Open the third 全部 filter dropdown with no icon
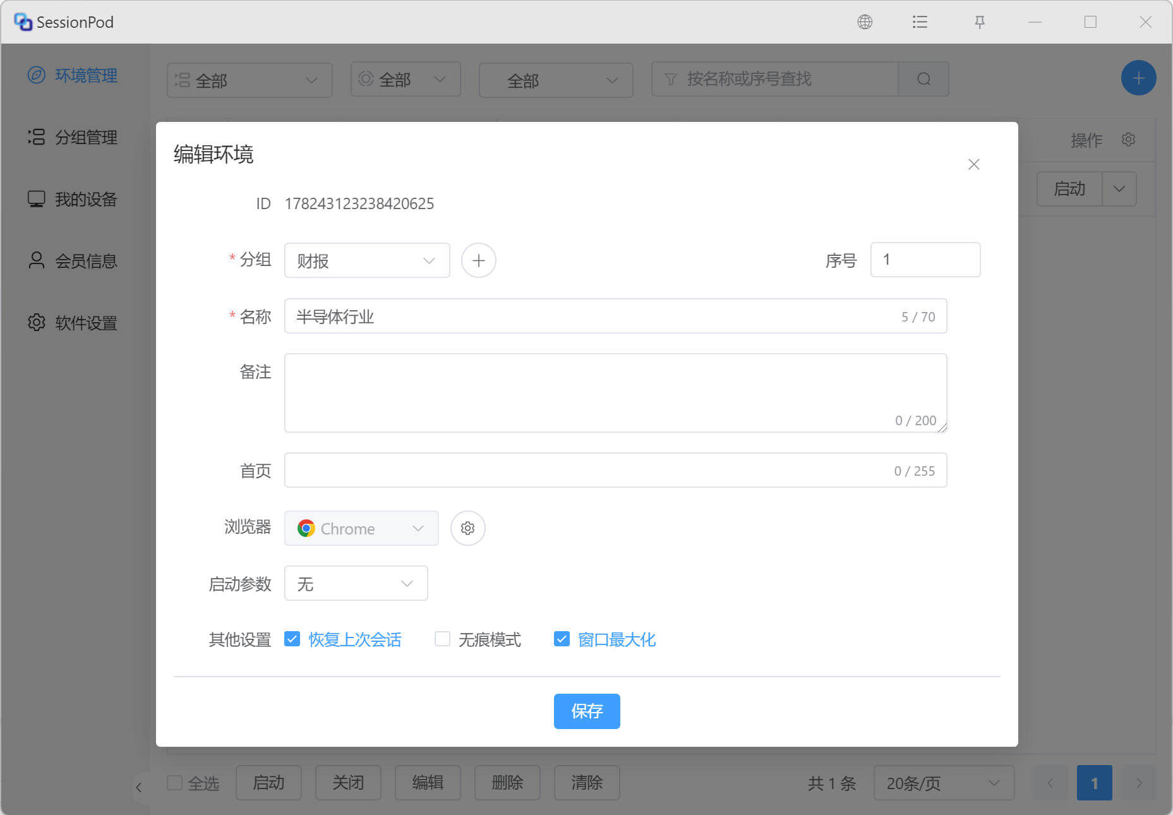The image size is (1173, 815). [x=556, y=80]
